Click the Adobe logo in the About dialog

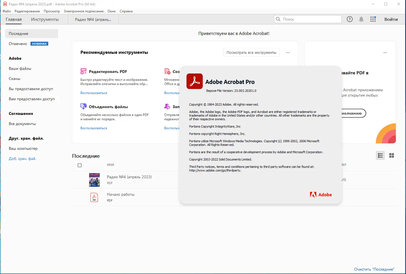(x=321, y=195)
